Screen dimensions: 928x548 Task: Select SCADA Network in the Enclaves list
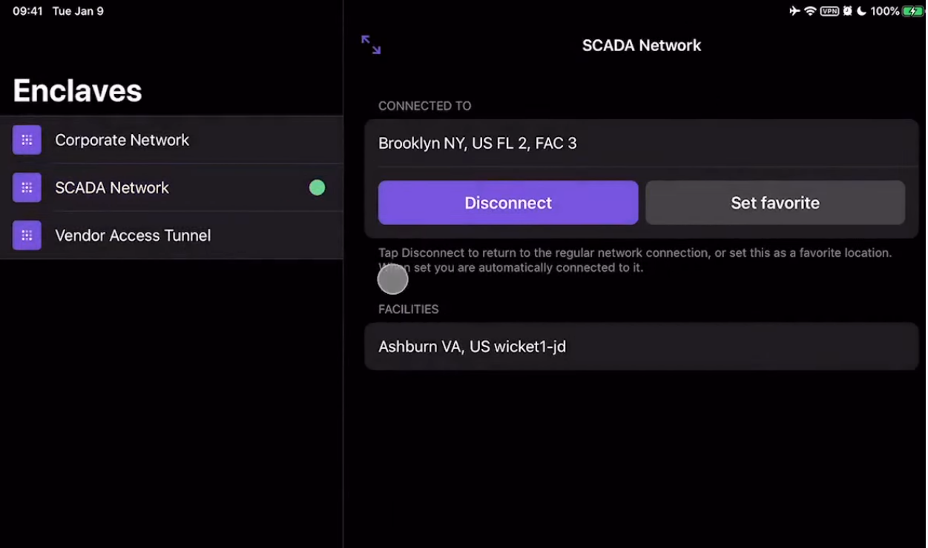112,188
